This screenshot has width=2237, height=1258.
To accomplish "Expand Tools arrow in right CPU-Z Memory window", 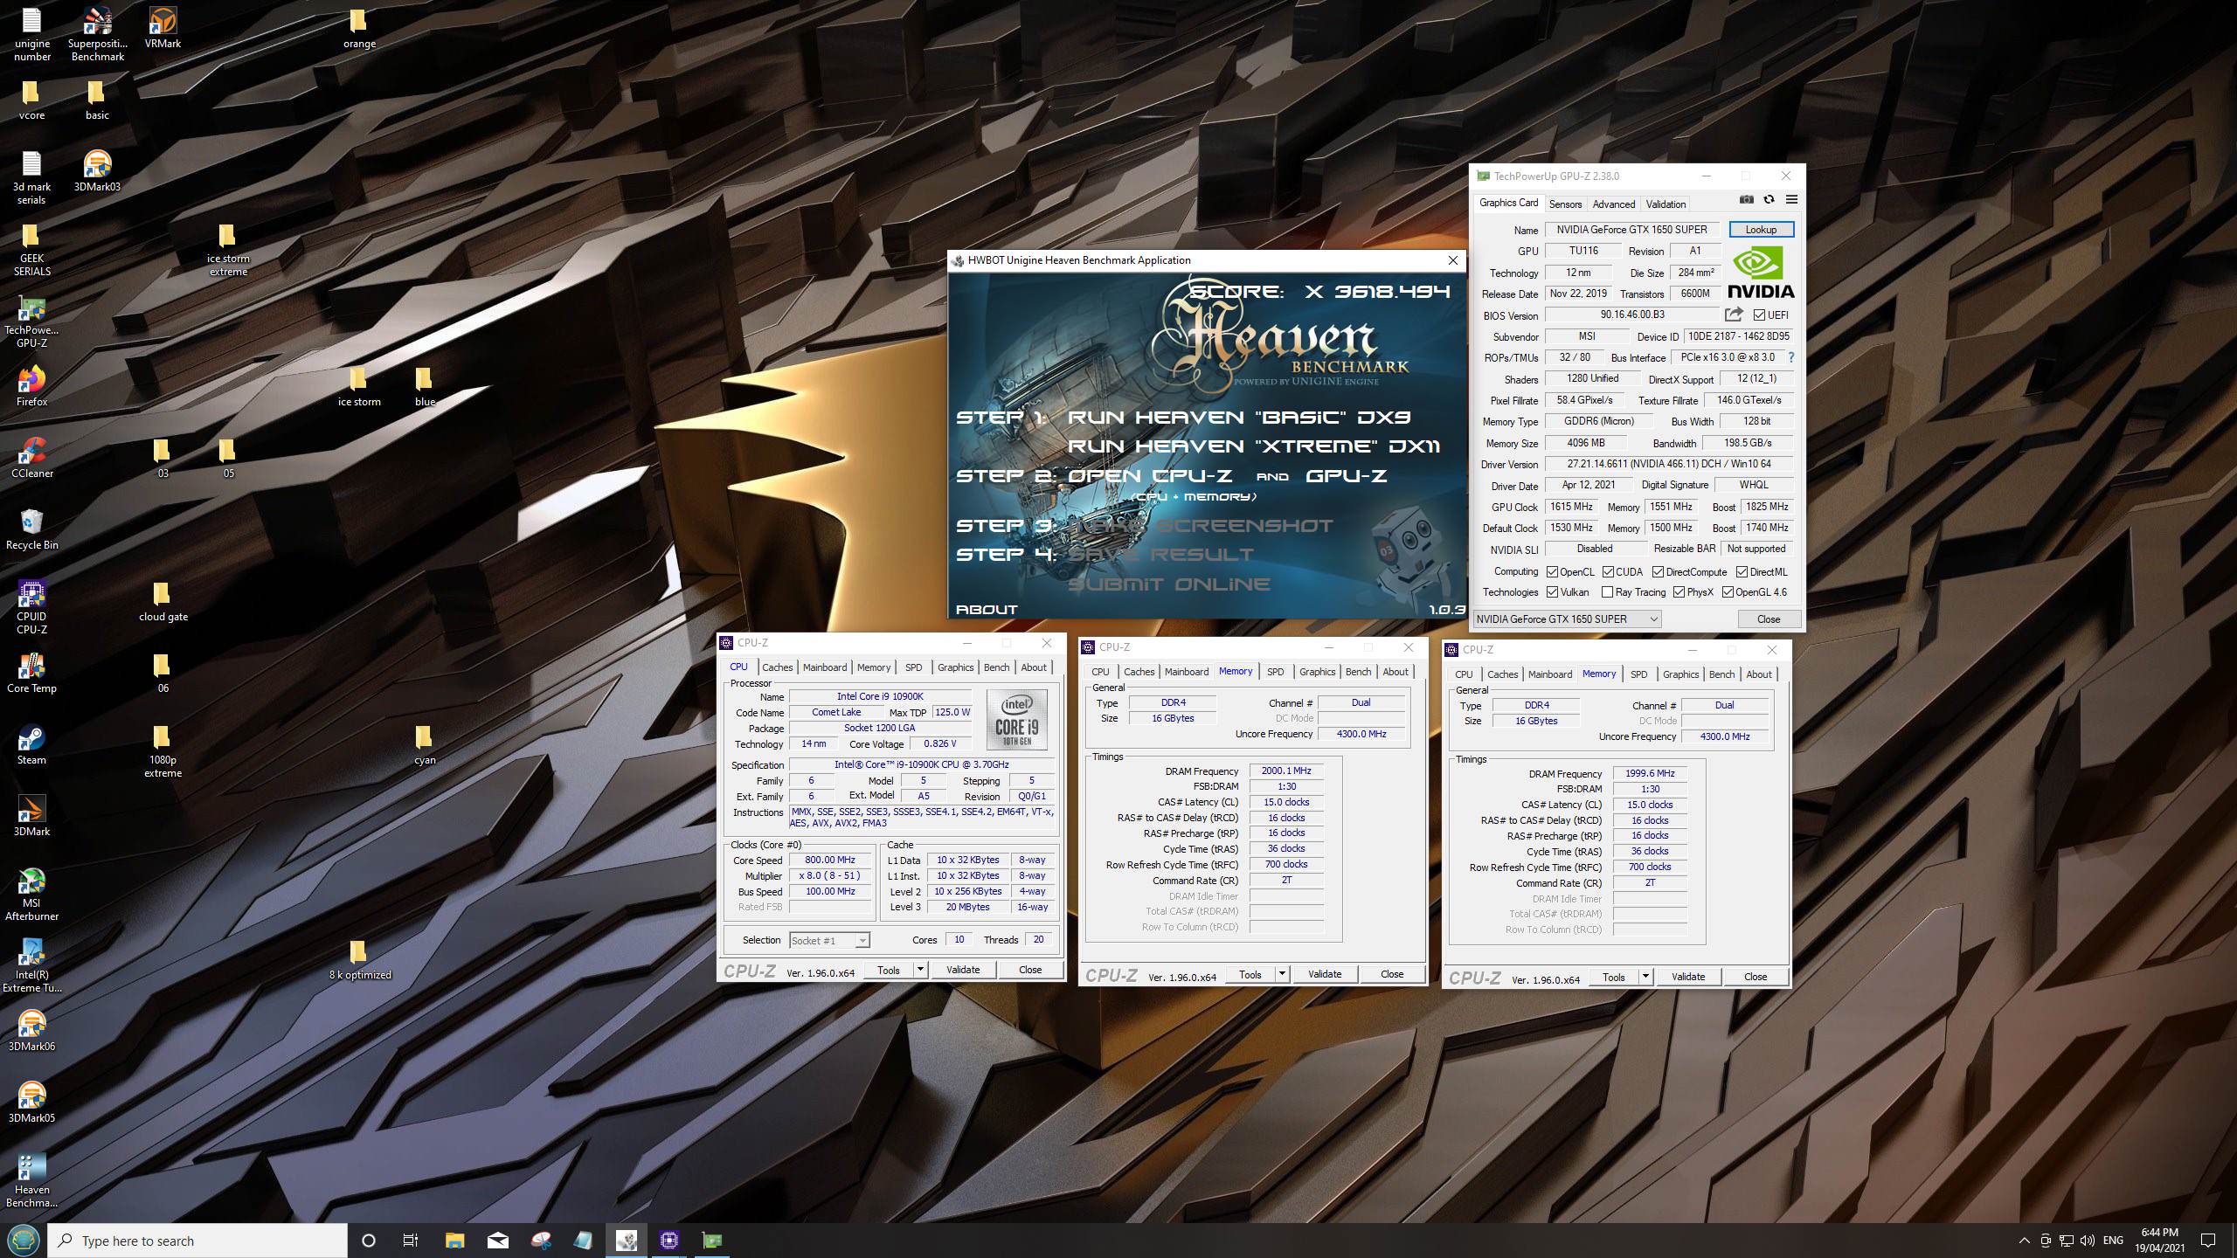I will point(1645,977).
